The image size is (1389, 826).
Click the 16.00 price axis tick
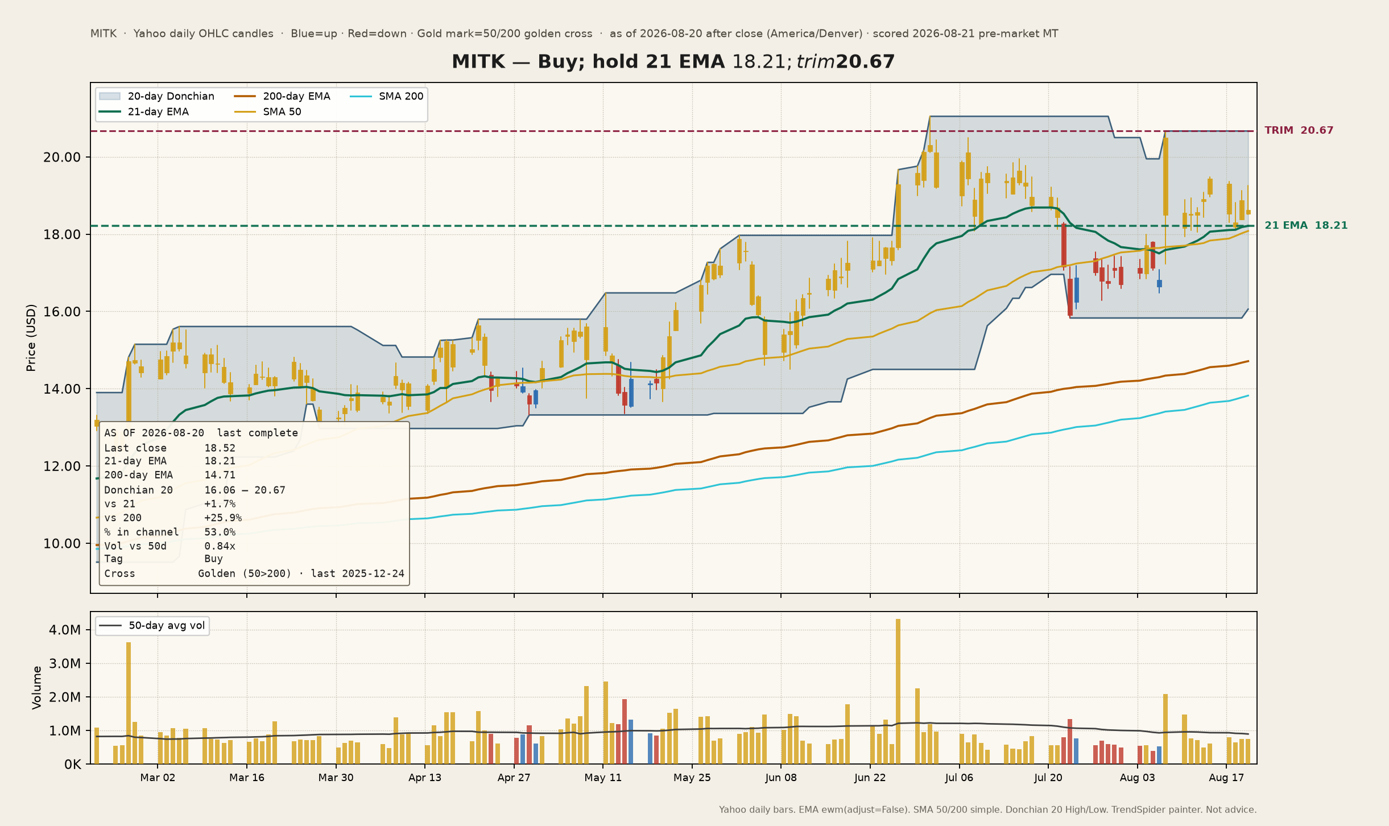tap(62, 312)
